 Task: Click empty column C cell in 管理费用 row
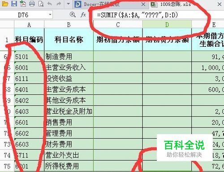pyautogui.click(x=118, y=133)
